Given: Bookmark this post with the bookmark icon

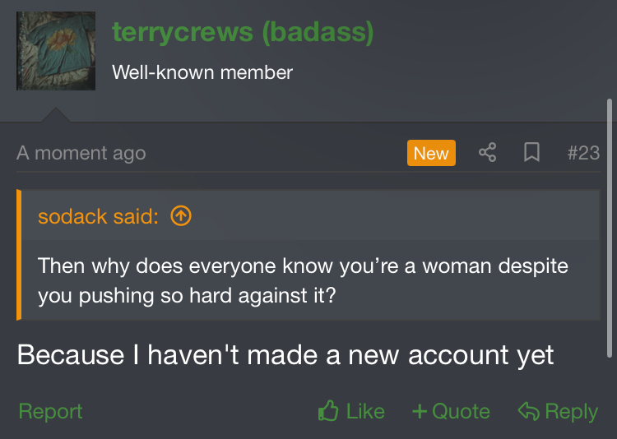Looking at the screenshot, I should pos(531,153).
